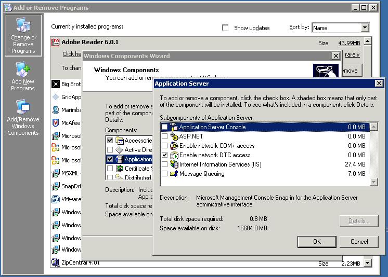The height and width of the screenshot is (277, 388).
Task: Select the Marimba program icon
Action: click(56, 110)
